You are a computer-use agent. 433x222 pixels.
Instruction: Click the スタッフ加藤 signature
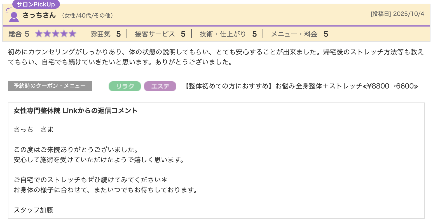click(x=33, y=210)
